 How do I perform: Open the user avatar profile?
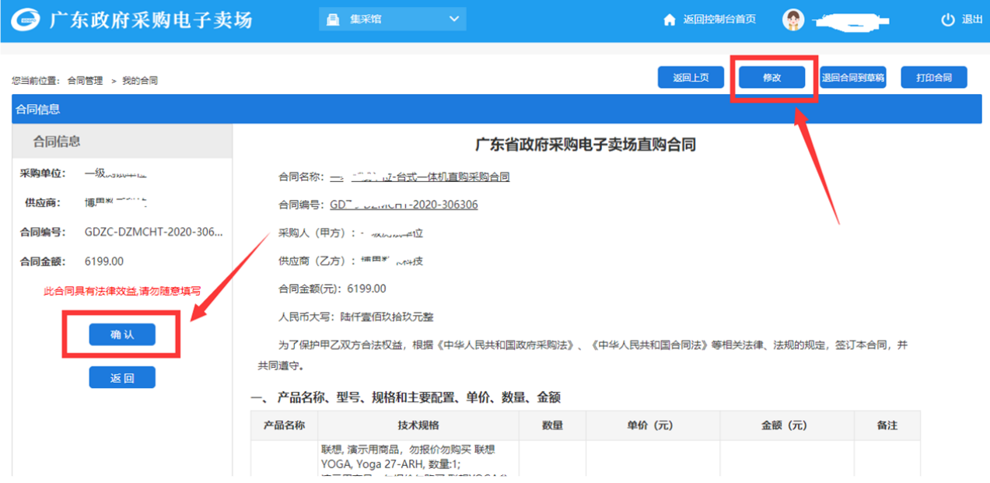tap(792, 20)
